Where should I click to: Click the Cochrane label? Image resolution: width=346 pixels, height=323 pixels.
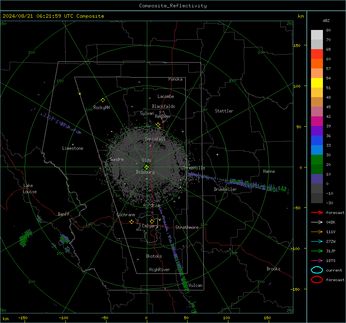(126, 215)
